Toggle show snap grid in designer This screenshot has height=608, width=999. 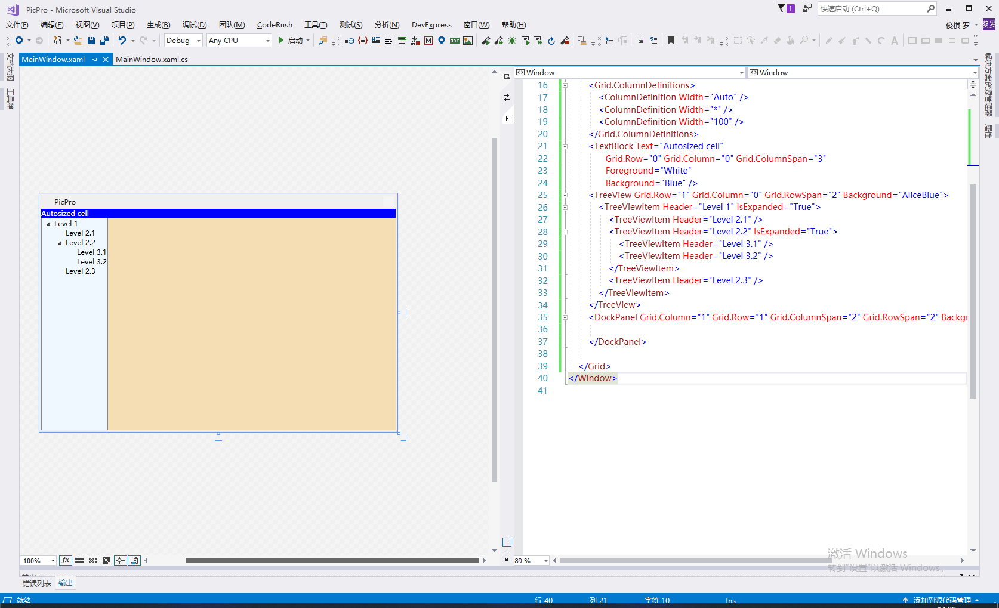(x=79, y=561)
